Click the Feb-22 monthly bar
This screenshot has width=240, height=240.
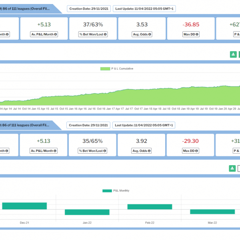coord(150,207)
